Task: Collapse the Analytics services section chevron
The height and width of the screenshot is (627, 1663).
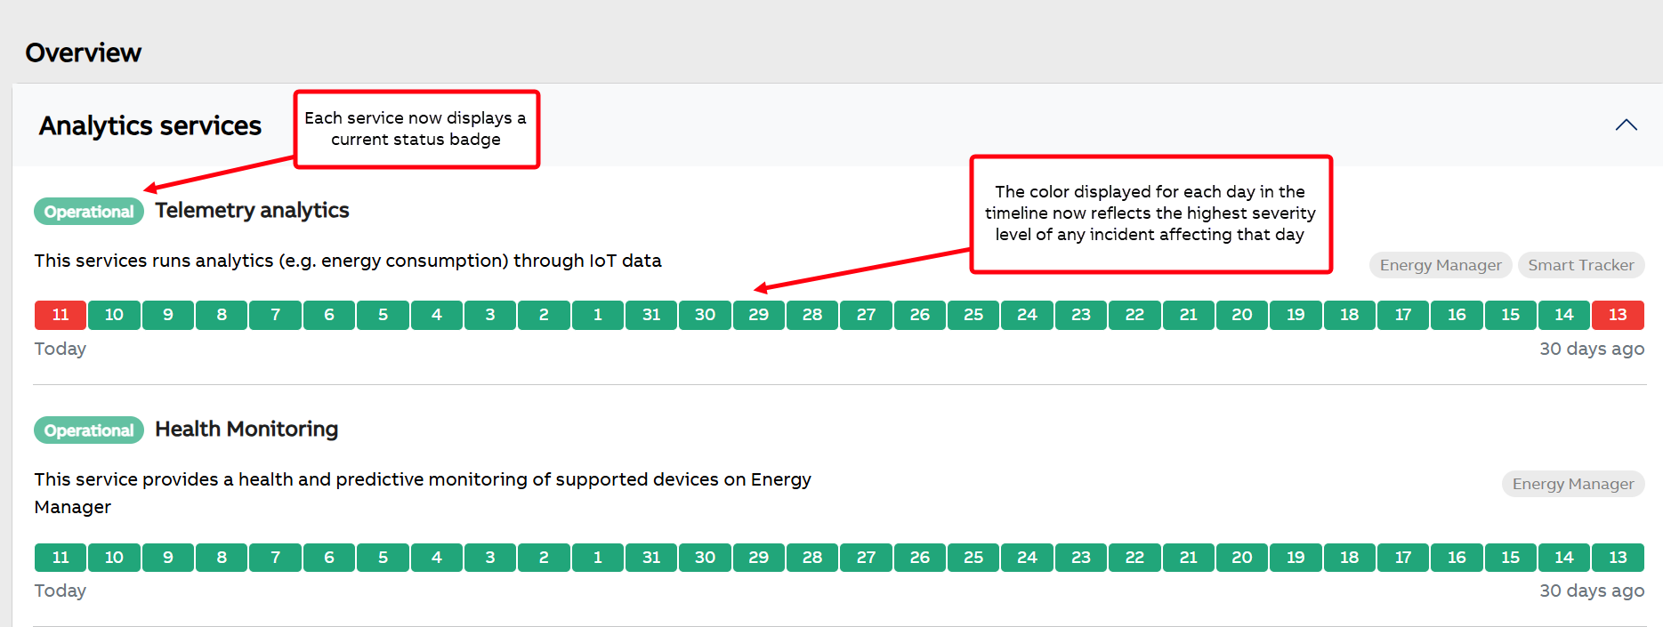Action: (1626, 125)
